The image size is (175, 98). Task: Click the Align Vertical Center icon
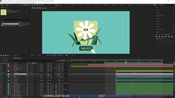(169, 36)
